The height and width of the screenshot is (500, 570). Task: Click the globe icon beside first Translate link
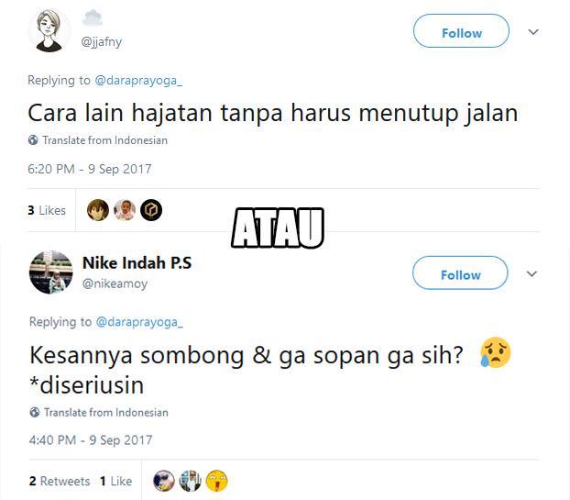point(33,140)
